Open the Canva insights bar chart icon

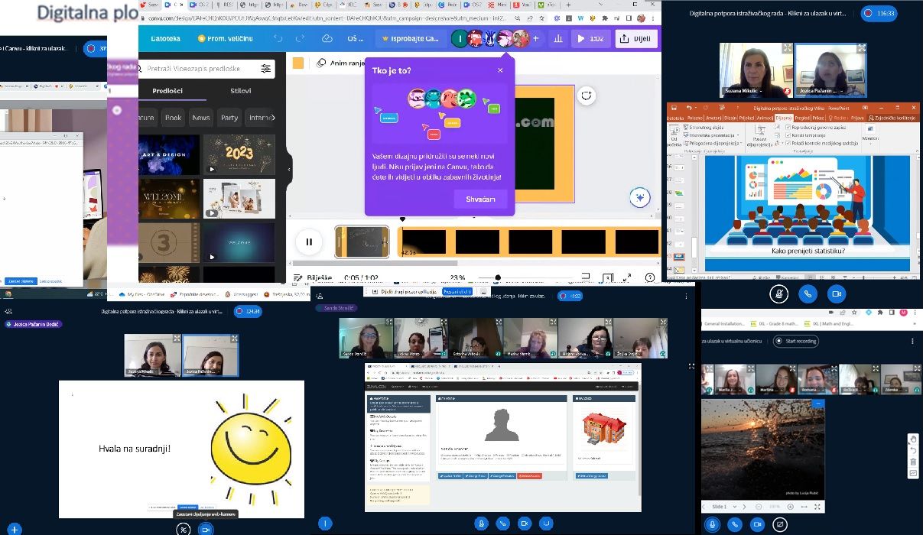click(x=558, y=38)
